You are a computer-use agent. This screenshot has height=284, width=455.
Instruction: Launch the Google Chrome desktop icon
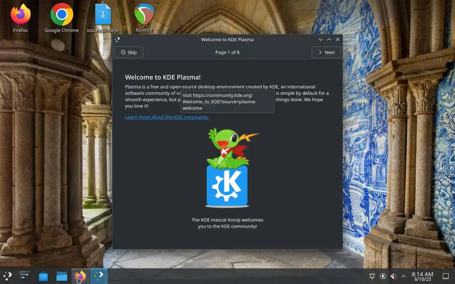(x=62, y=18)
